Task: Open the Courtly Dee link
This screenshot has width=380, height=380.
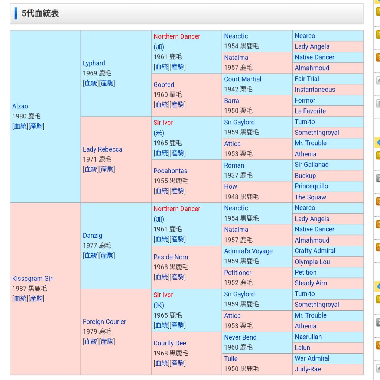Action: pos(170,343)
